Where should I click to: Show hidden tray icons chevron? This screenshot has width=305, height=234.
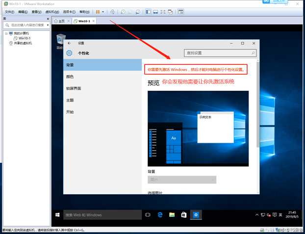(x=257, y=215)
